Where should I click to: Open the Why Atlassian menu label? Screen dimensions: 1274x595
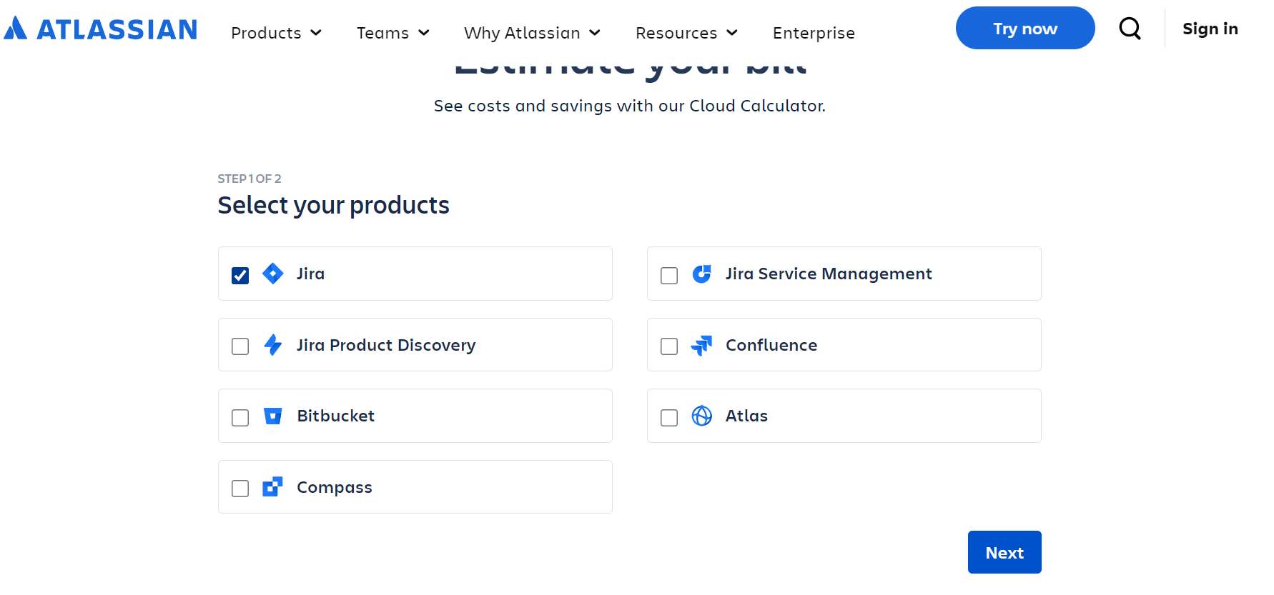[x=522, y=33]
